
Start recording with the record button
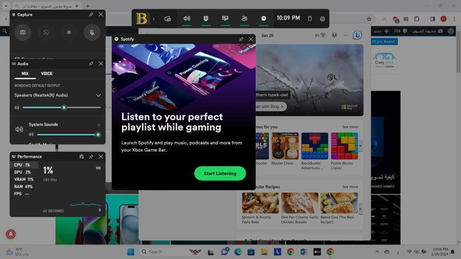click(68, 32)
